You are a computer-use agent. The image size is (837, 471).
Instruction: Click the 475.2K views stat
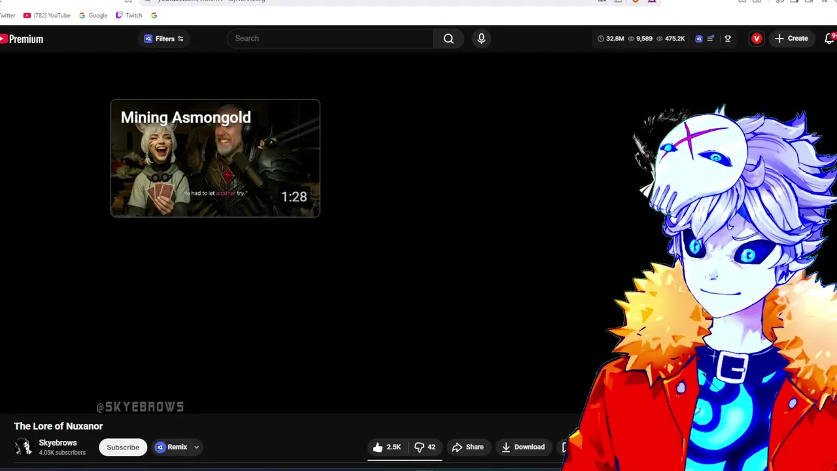670,39
